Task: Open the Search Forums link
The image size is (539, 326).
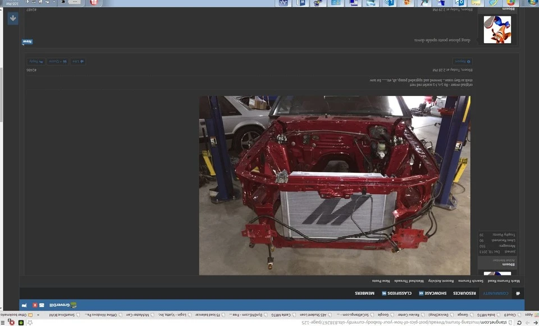Action: tap(471, 281)
